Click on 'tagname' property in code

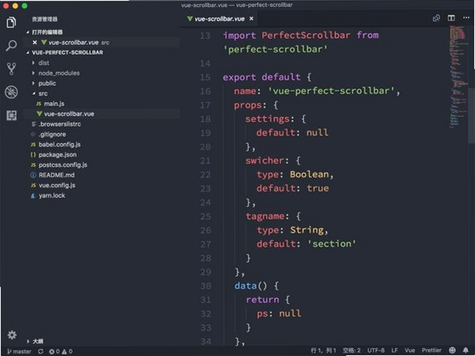(265, 216)
